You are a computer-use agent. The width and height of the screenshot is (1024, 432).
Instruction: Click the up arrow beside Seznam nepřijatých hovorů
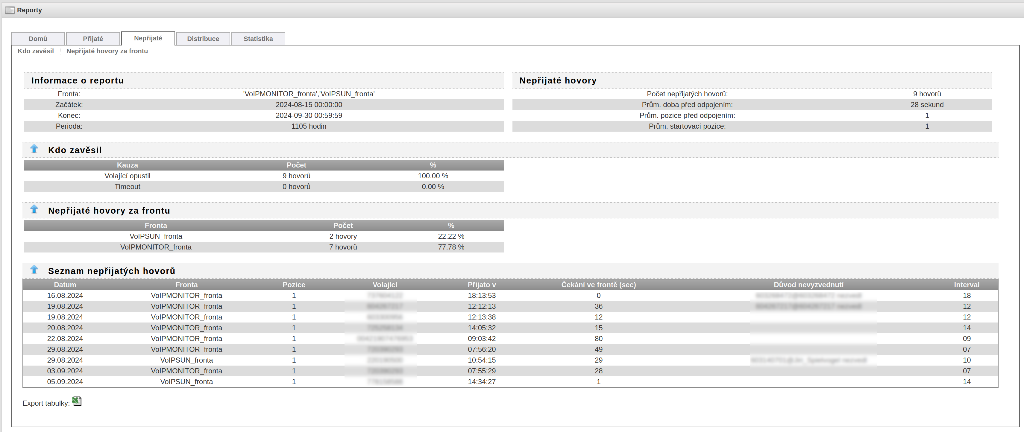pyautogui.click(x=34, y=270)
